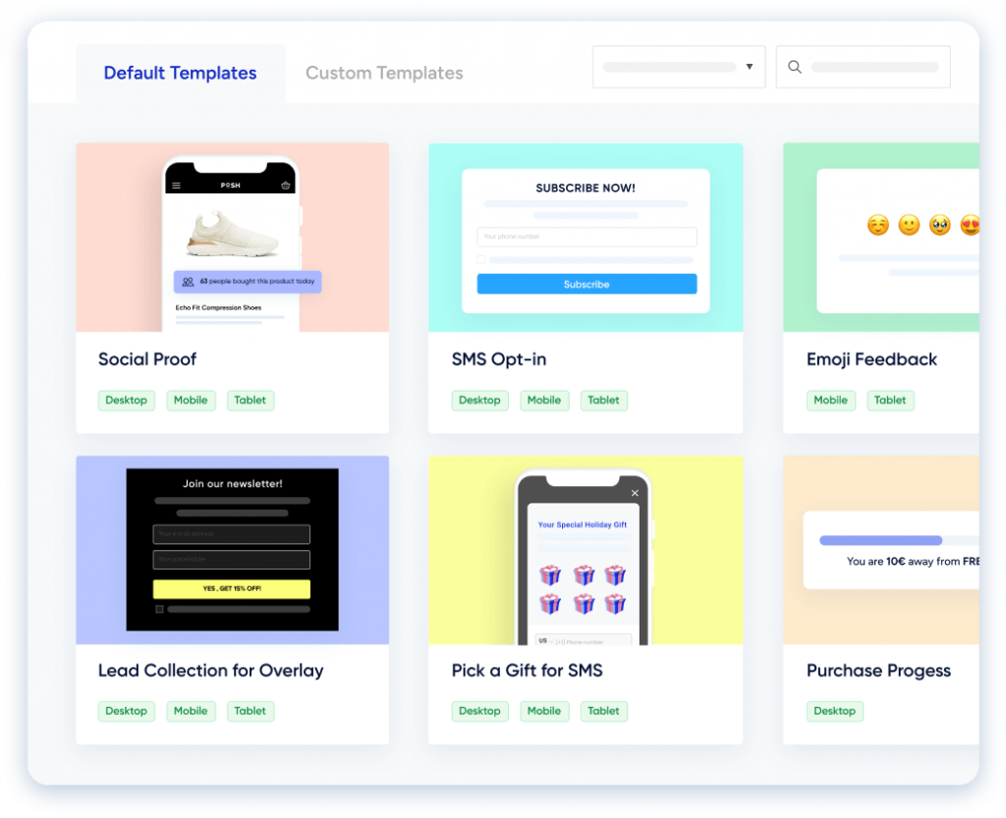The image size is (1006, 818).
Task: Click the neutral face emoji in Emoji Feedback
Action: click(x=909, y=225)
